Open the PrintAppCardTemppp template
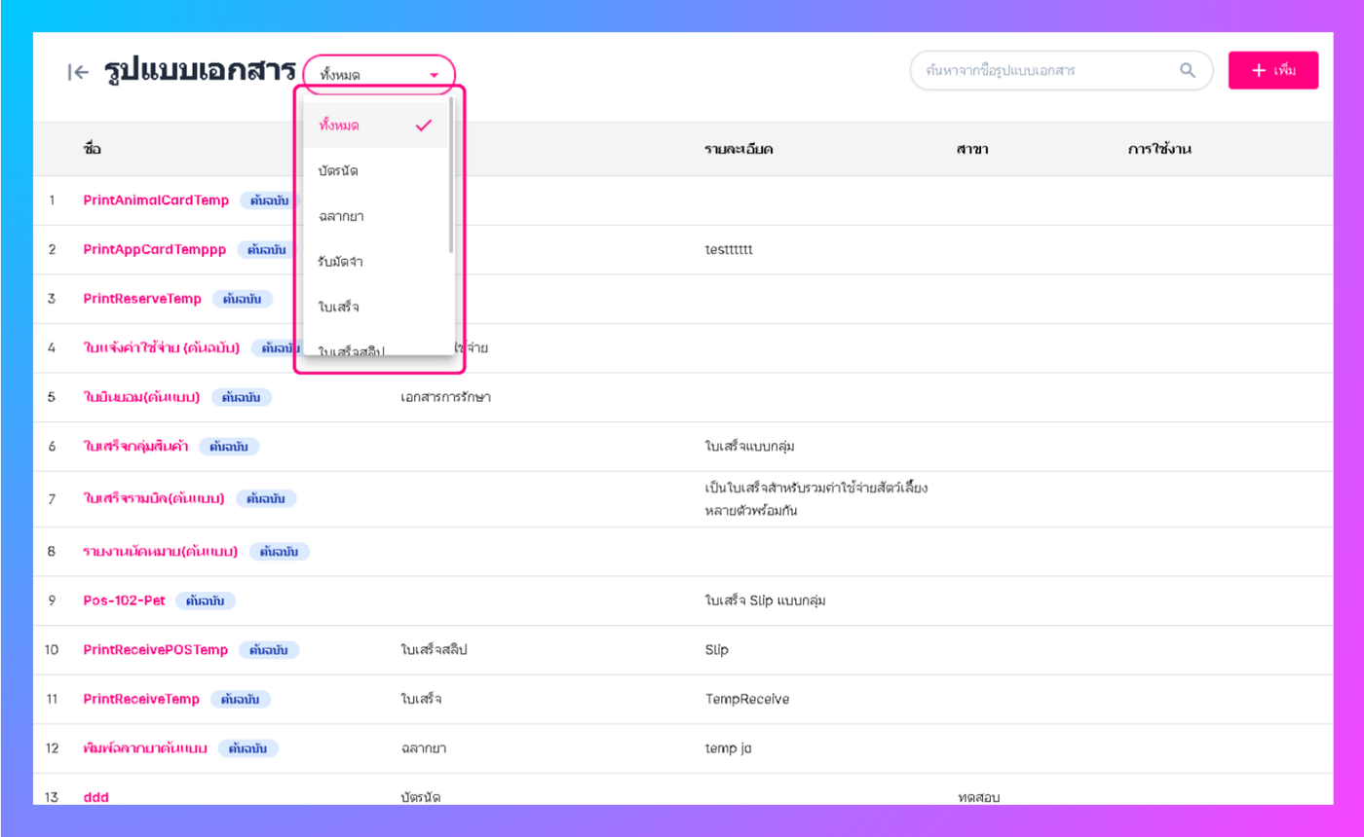This screenshot has width=1364, height=837. [155, 249]
